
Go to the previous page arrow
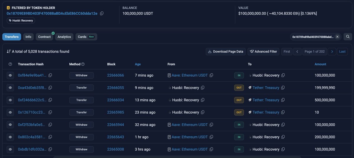tap(297, 51)
